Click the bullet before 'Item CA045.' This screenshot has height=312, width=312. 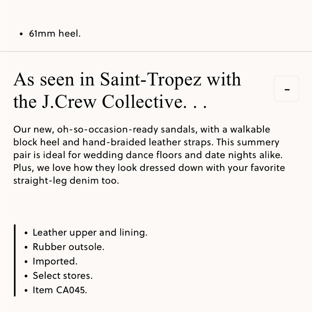(26, 290)
